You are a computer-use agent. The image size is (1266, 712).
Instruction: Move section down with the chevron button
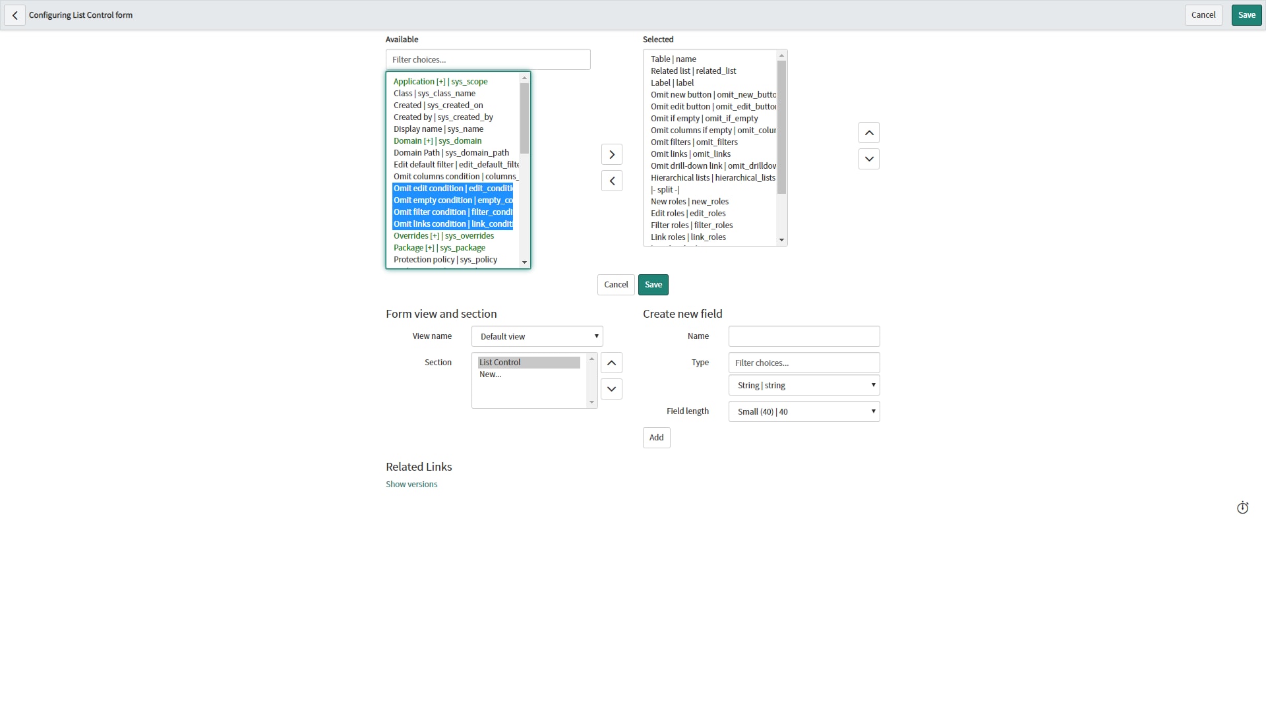click(x=611, y=389)
